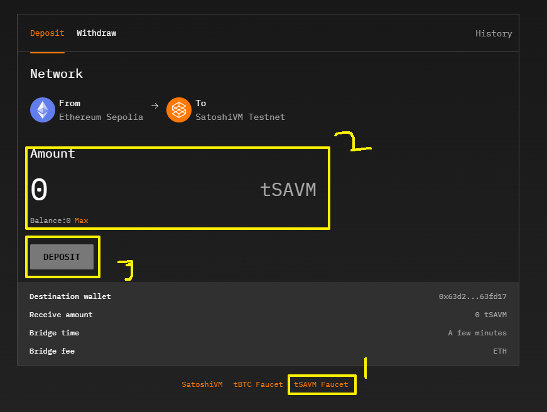Click Max to fill balance

(81, 220)
